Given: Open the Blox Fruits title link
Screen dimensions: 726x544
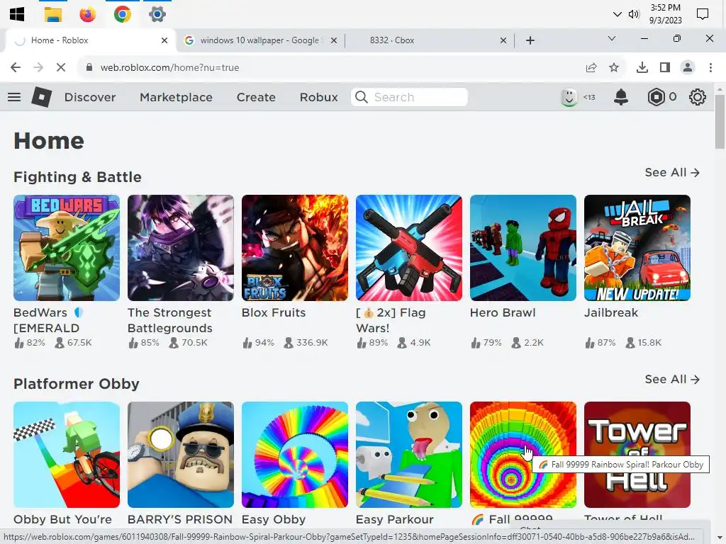Looking at the screenshot, I should coord(274,312).
